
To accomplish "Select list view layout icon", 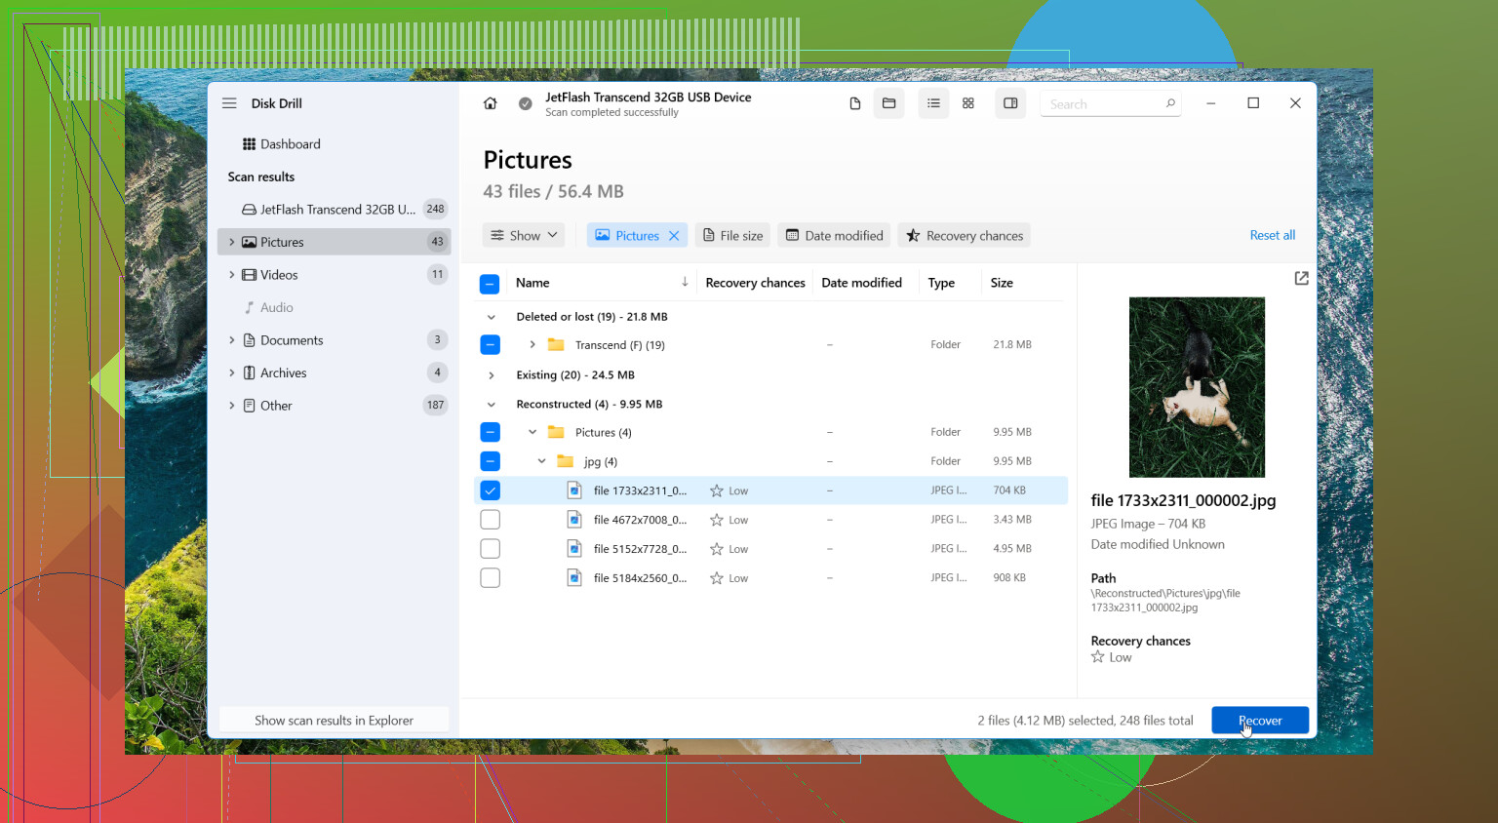I will [933, 103].
